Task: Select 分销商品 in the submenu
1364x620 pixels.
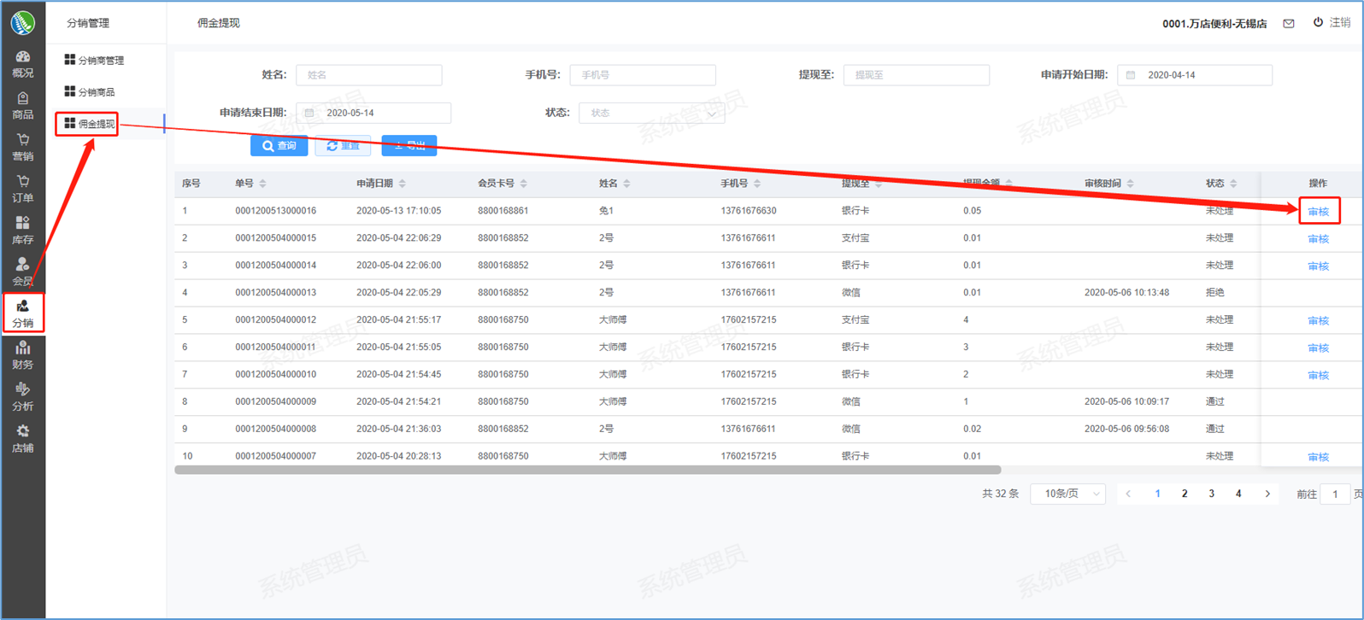Action: coord(96,92)
